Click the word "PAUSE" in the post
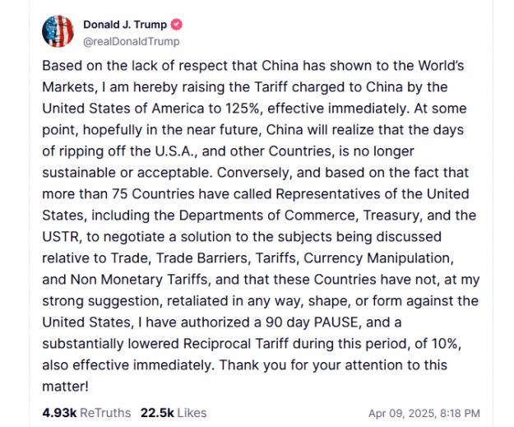This screenshot has width=514, height=427. tap(336, 323)
